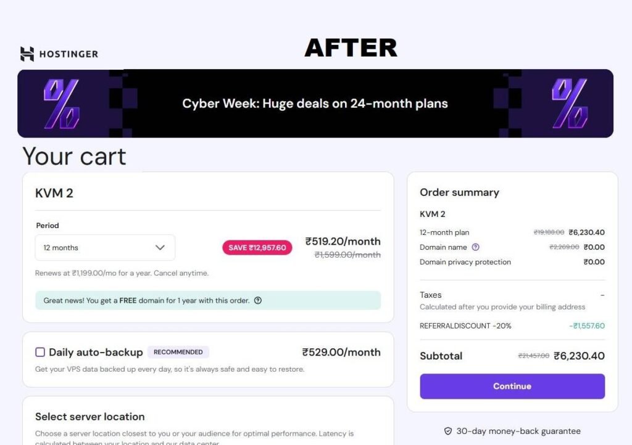Click the Daily auto-backup label
Viewport: 632px width, 445px height.
pyautogui.click(x=96, y=353)
